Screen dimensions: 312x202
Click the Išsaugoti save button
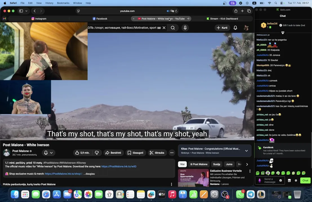136,153
